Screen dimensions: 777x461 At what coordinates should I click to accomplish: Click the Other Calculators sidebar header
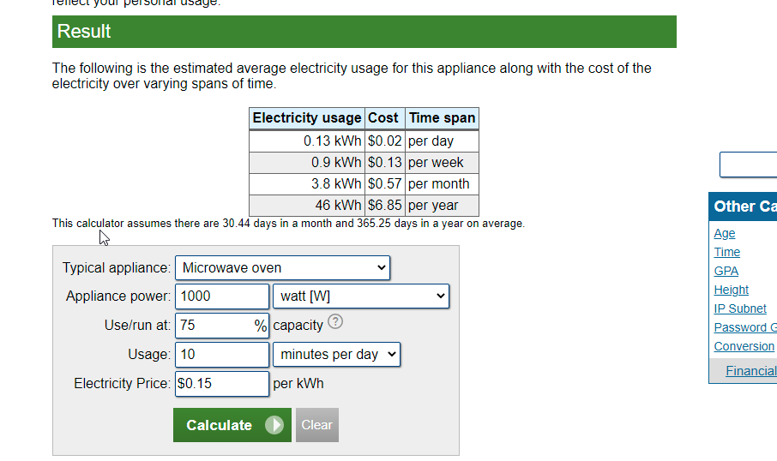(x=744, y=207)
